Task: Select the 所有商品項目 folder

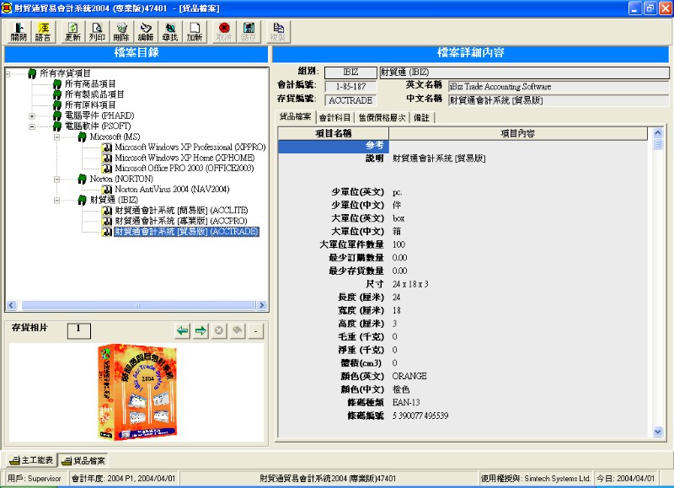Action: pos(90,83)
